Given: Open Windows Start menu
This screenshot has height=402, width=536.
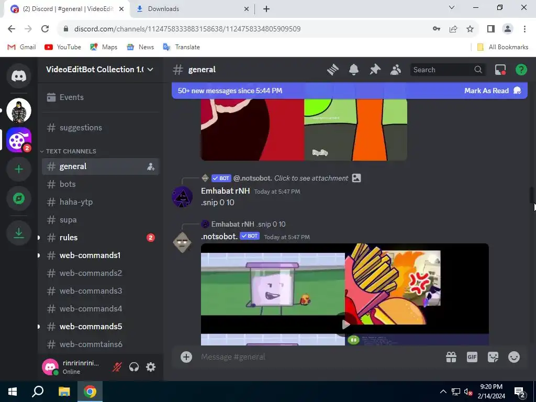Looking at the screenshot, I should tap(13, 392).
